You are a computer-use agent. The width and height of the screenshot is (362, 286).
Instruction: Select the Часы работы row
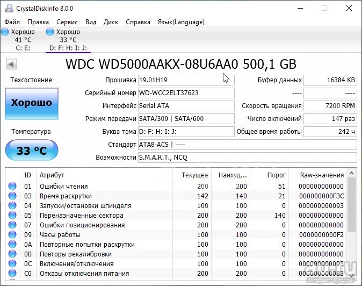176,235
